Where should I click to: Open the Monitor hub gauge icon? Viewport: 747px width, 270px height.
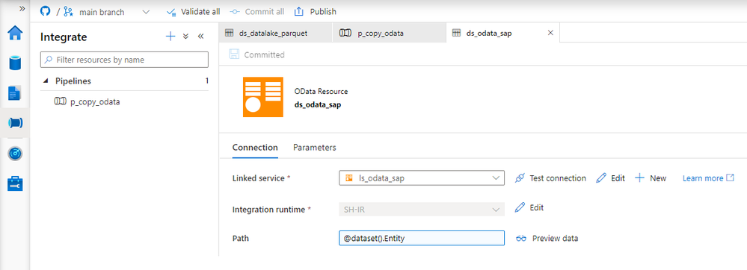click(15, 154)
